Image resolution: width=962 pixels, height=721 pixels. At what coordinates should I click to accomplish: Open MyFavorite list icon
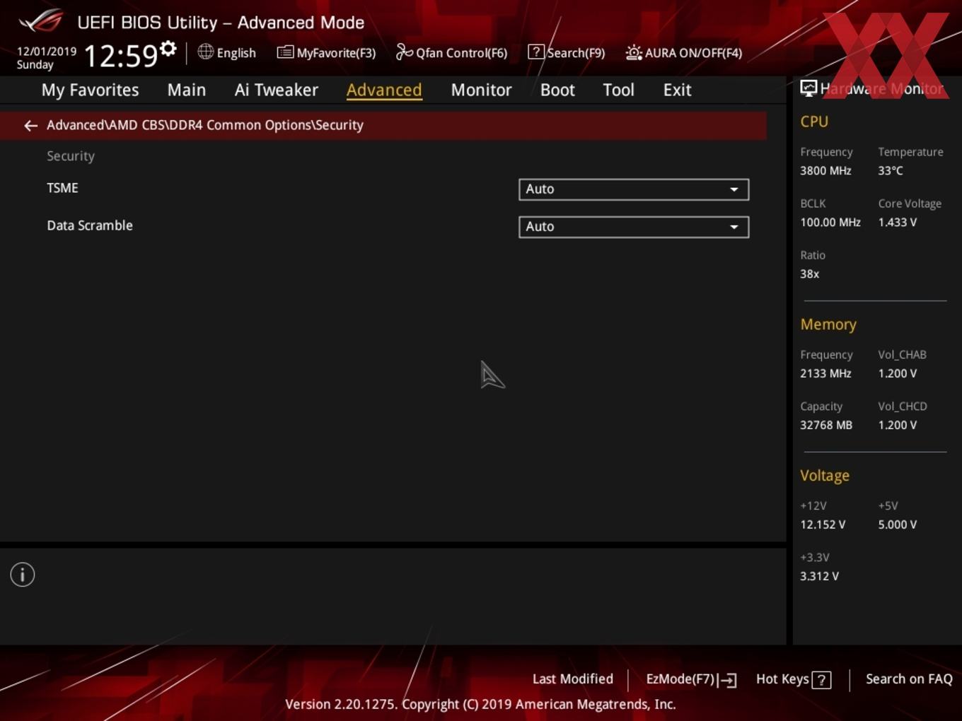click(x=285, y=52)
